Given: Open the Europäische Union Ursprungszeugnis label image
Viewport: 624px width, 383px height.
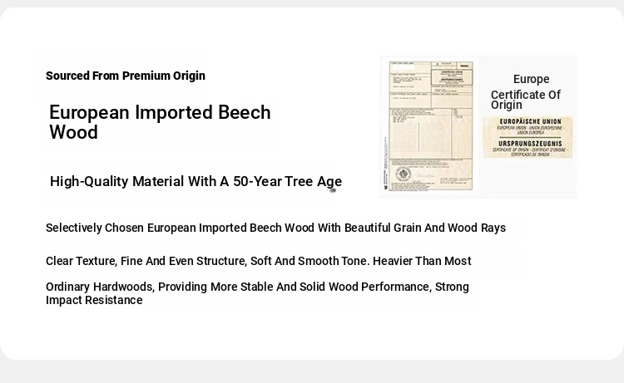Looking at the screenshot, I should coord(527,137).
